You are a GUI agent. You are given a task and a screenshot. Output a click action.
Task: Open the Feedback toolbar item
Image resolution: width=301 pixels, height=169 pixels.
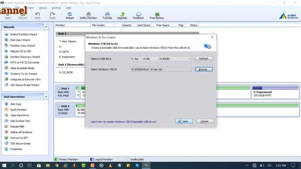pyautogui.click(x=138, y=15)
